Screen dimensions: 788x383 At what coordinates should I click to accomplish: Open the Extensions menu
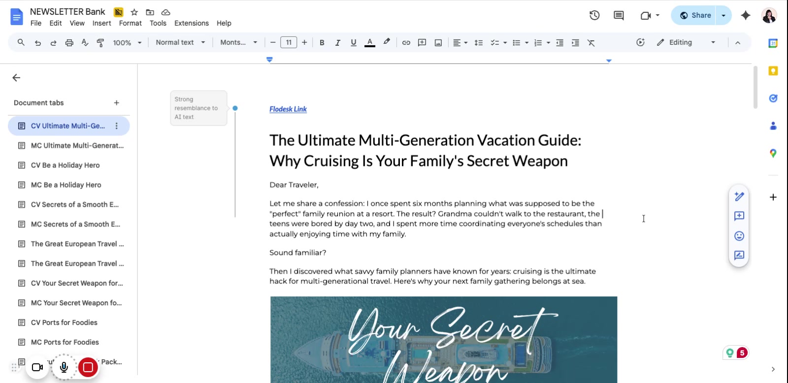[x=191, y=23]
